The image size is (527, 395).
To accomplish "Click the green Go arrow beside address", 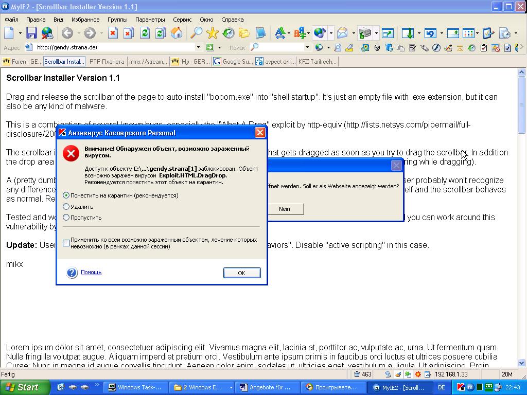I will coord(210,47).
